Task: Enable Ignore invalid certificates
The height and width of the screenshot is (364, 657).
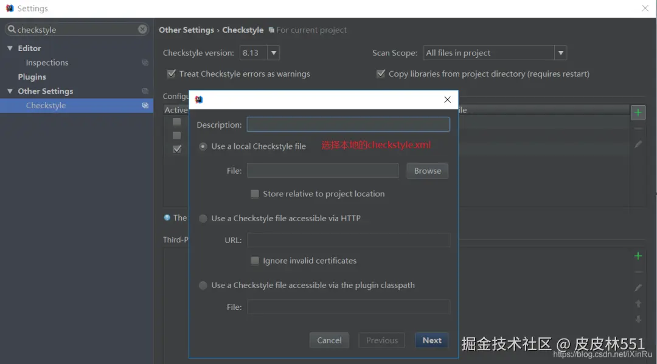Action: (x=255, y=261)
